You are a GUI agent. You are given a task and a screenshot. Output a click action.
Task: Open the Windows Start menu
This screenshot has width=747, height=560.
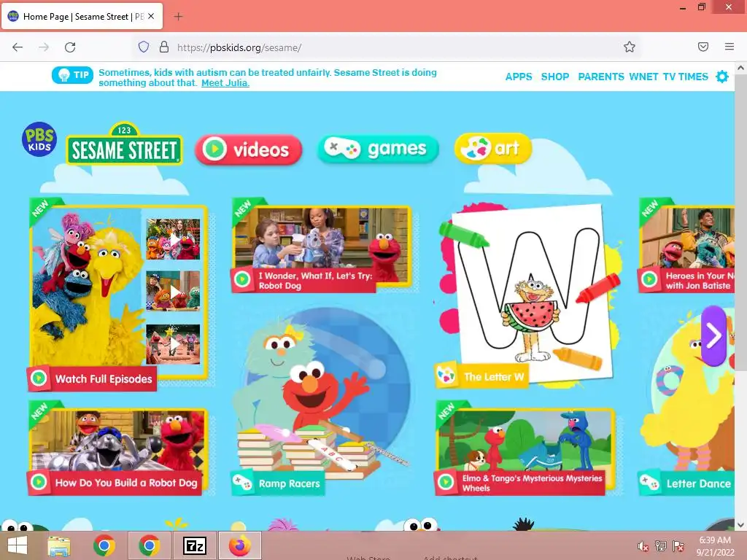[x=18, y=545]
